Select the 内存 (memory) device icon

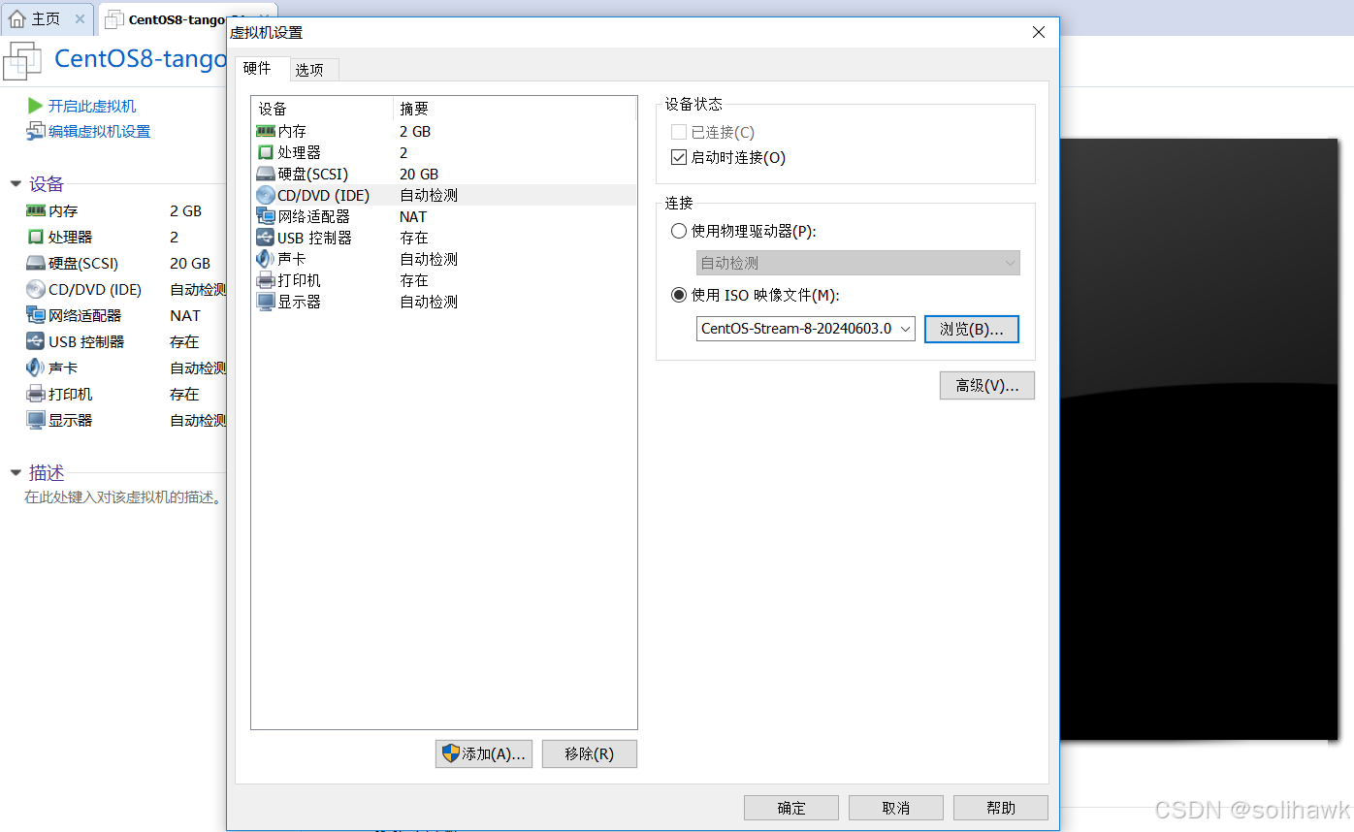266,131
